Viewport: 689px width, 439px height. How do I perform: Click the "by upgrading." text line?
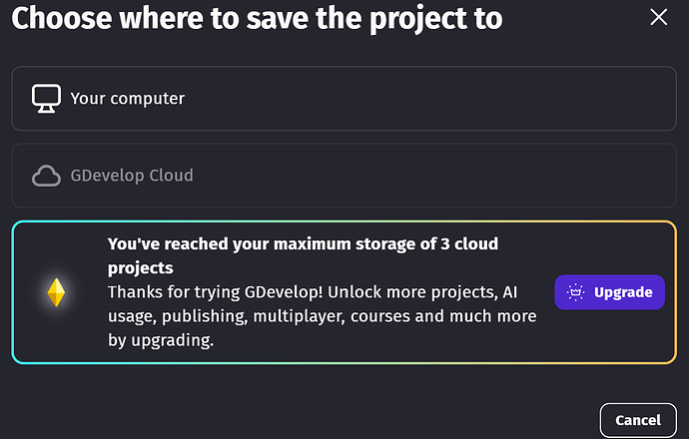point(161,340)
